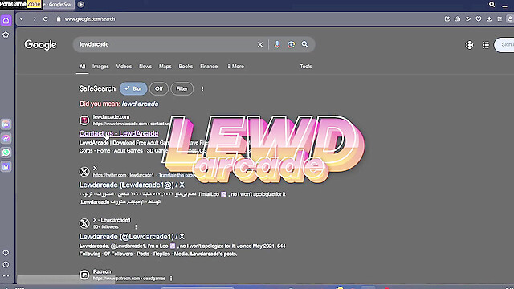Open the new tab plus button

(x=80, y=5)
